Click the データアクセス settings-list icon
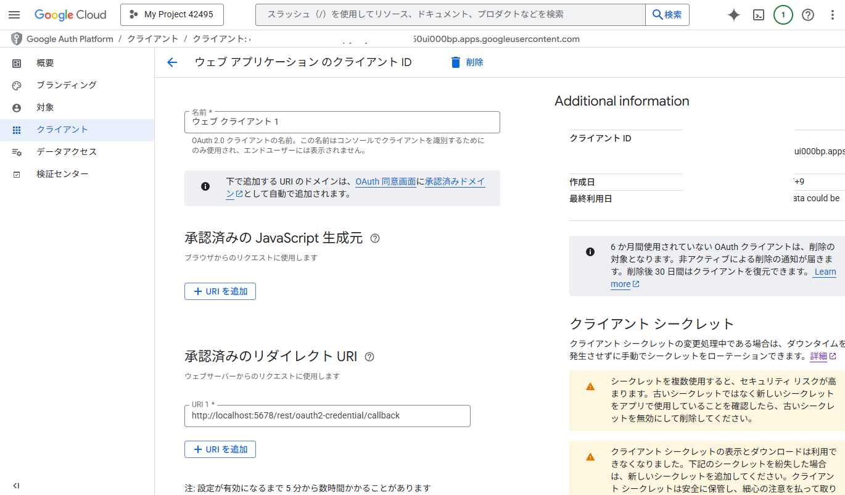The height and width of the screenshot is (495, 845). tap(17, 152)
